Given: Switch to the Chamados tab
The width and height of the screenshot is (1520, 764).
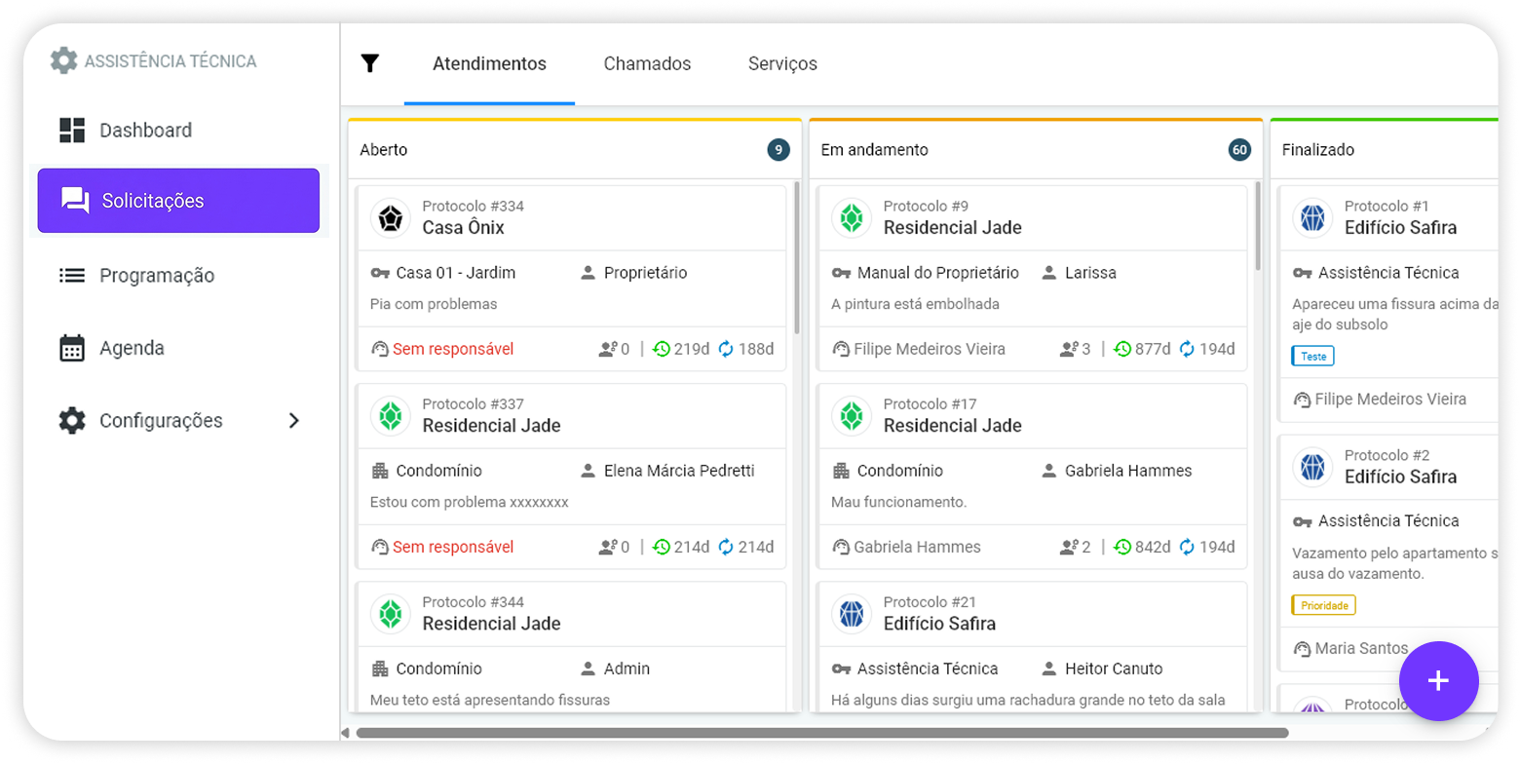Looking at the screenshot, I should pos(646,62).
